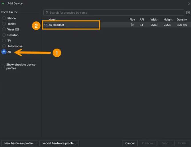The width and height of the screenshot is (191, 147).
Task: Click New hardware profile button
Action: 20,143
